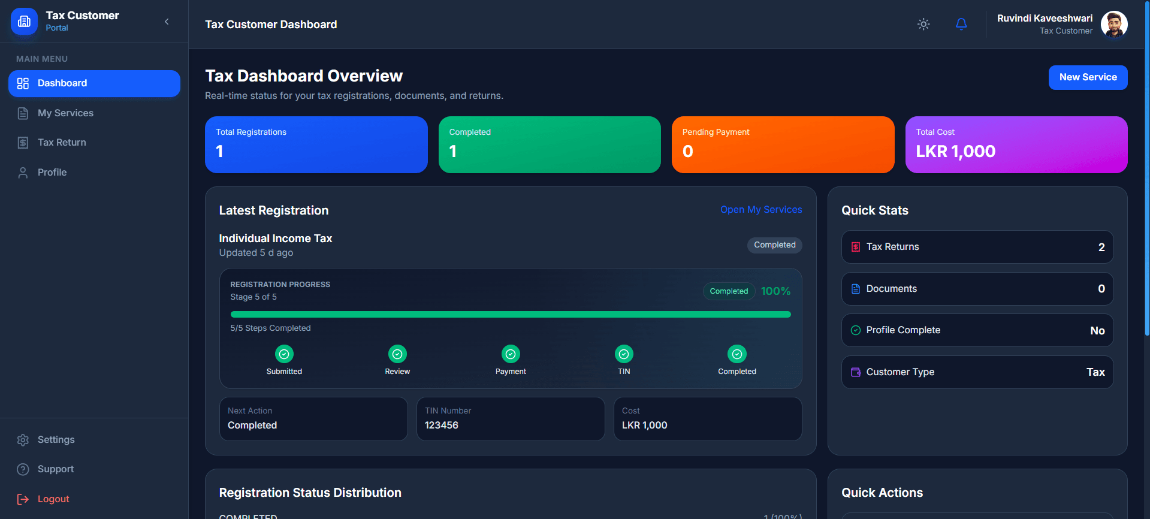Click the Next Action Completed box
The image size is (1150, 519).
(x=313, y=419)
